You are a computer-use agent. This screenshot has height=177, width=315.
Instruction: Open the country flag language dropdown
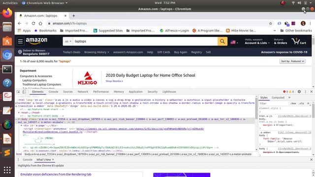click(x=234, y=42)
